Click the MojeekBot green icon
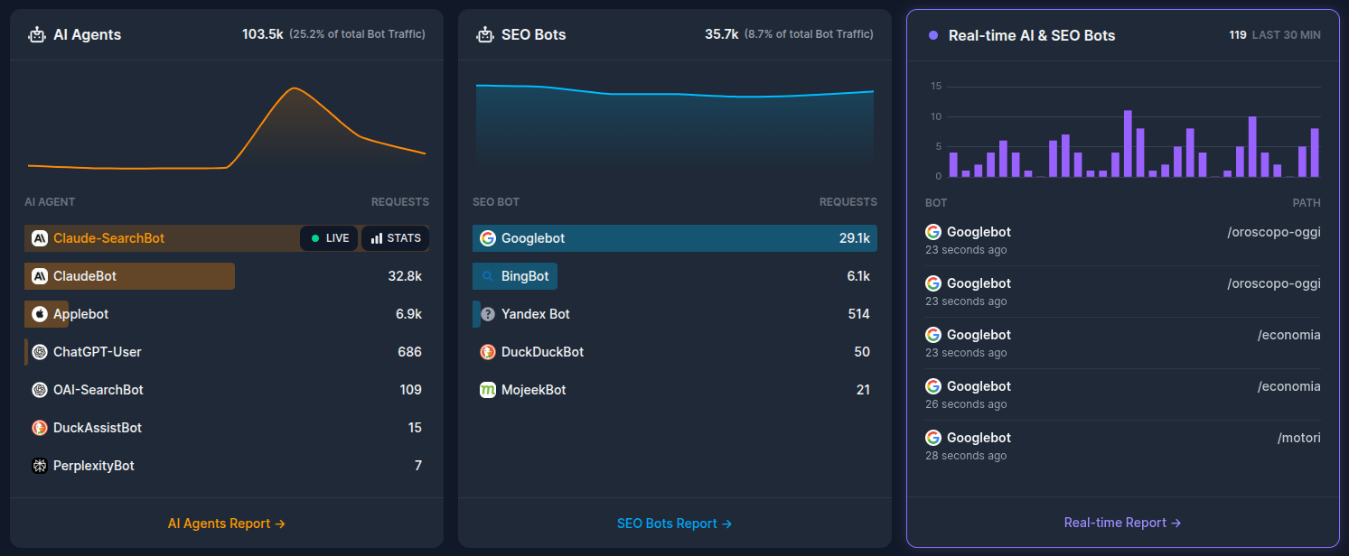Screen dimensions: 1349x556 click(488, 390)
